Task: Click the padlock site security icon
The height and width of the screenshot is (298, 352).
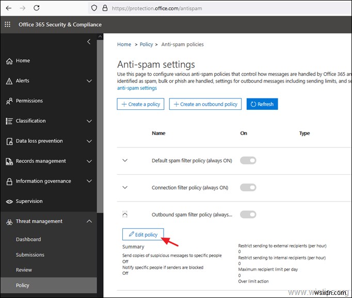Action: click(105, 8)
